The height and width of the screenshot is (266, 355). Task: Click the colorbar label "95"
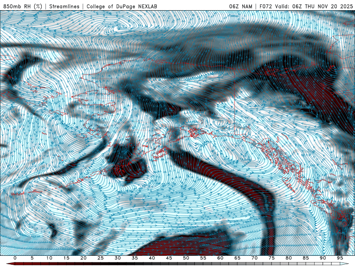click(x=339, y=258)
